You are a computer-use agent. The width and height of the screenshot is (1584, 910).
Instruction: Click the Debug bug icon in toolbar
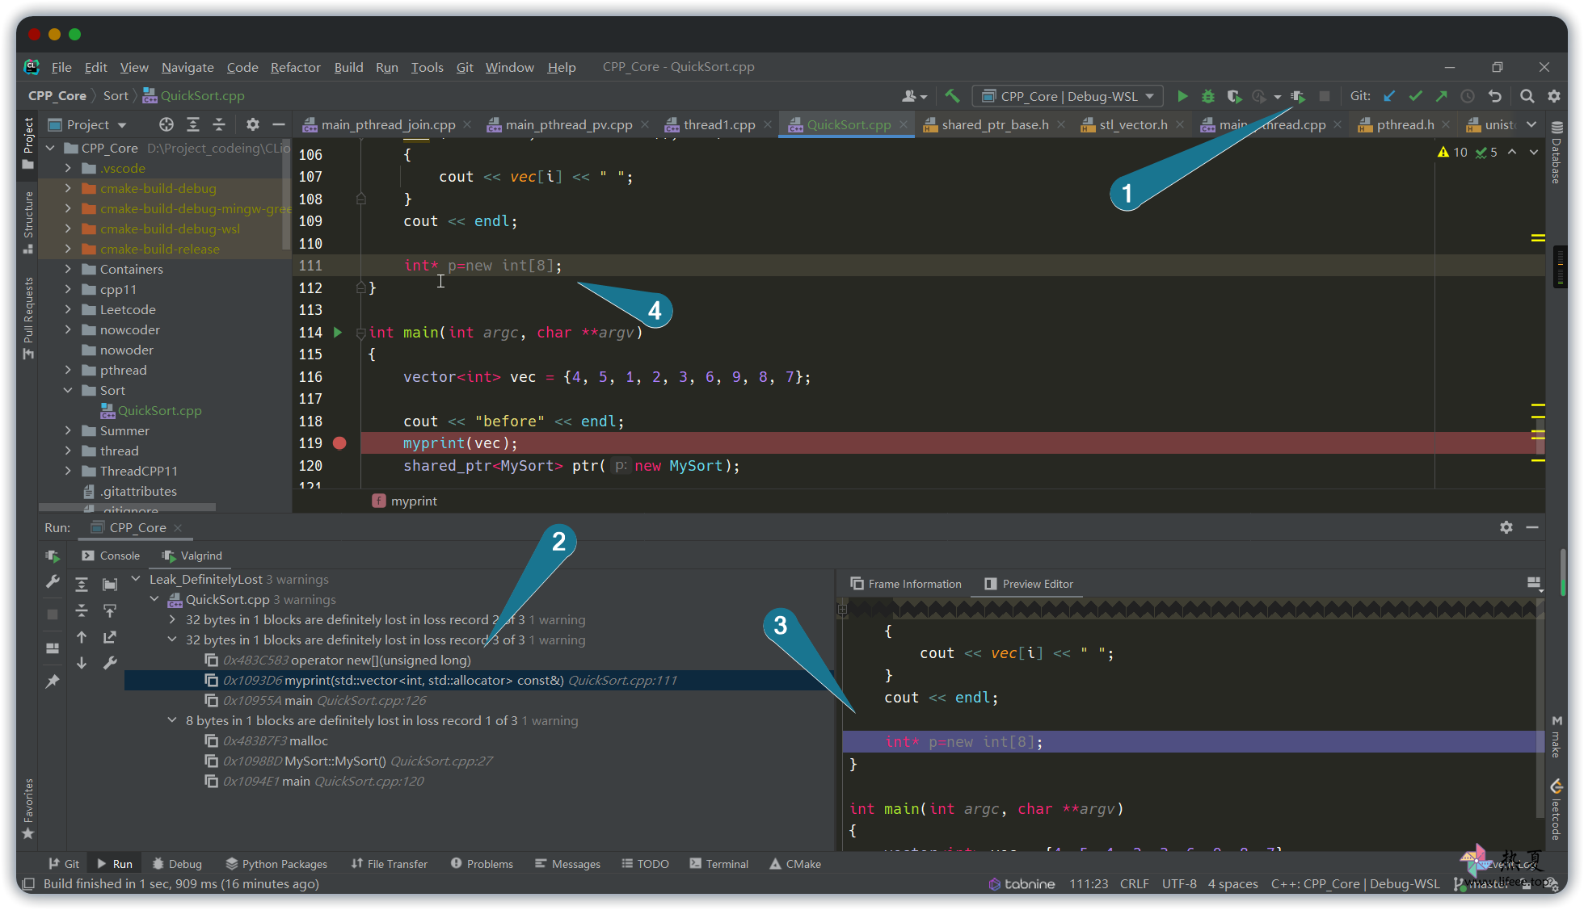pyautogui.click(x=1208, y=96)
